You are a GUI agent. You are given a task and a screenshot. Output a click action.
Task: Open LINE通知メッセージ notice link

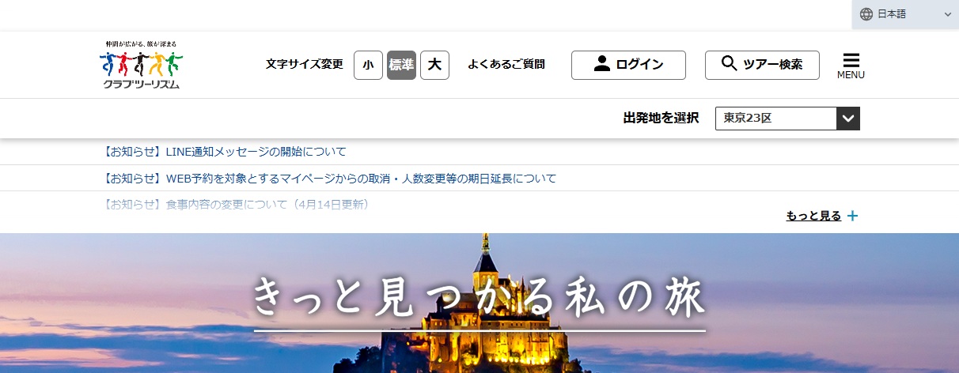pyautogui.click(x=225, y=152)
